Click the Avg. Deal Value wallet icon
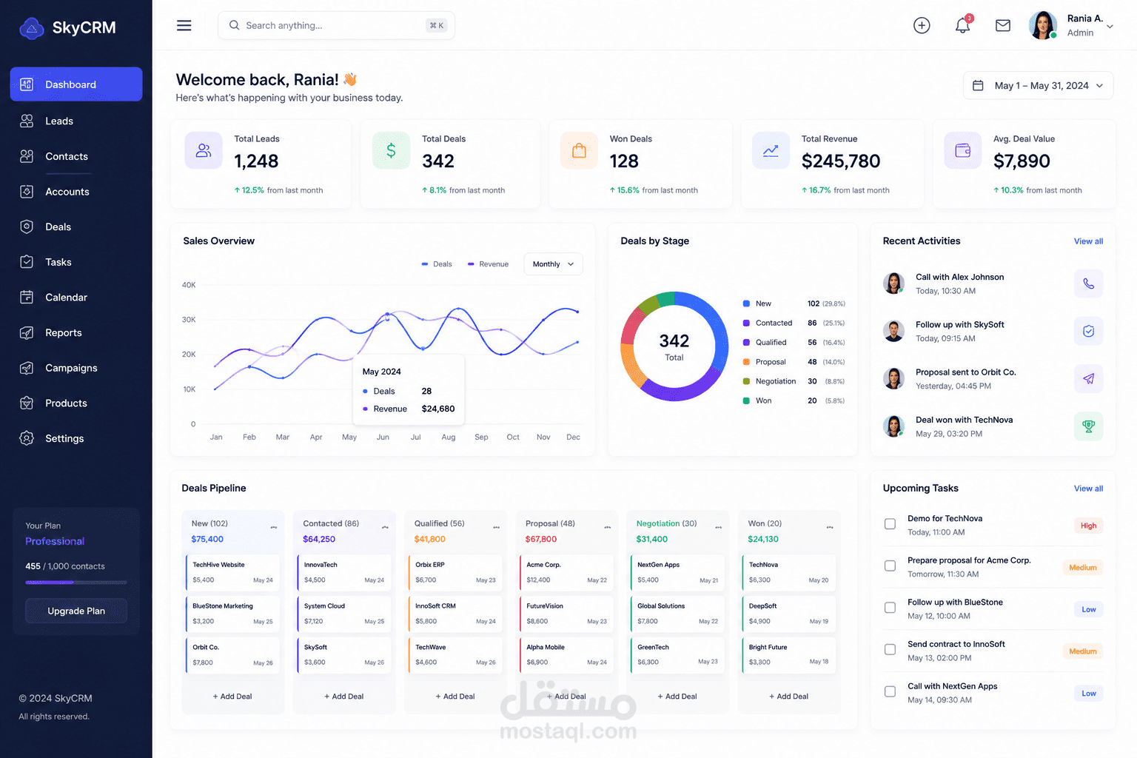Image resolution: width=1137 pixels, height=758 pixels. click(963, 150)
